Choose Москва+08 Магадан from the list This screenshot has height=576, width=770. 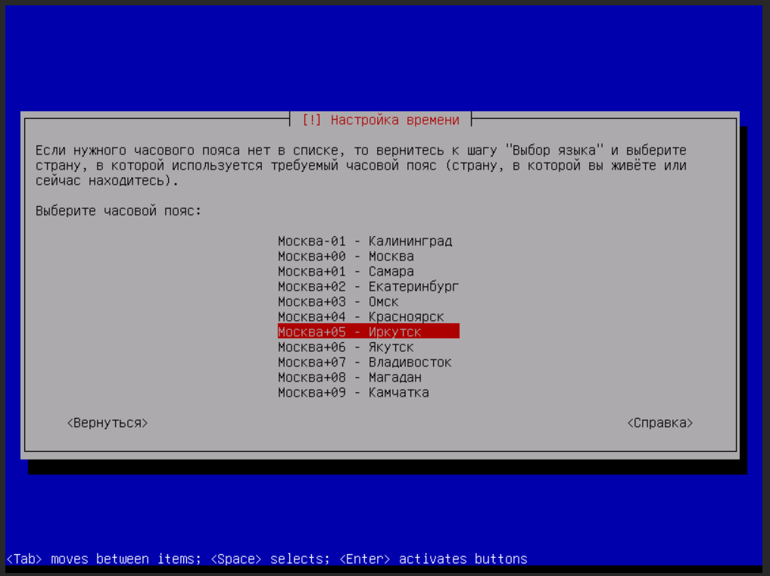(349, 378)
